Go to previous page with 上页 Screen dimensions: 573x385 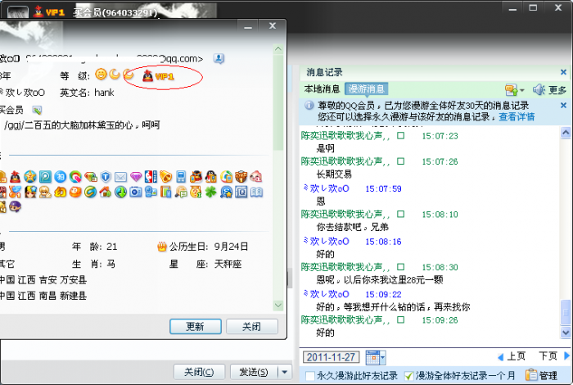(x=512, y=356)
